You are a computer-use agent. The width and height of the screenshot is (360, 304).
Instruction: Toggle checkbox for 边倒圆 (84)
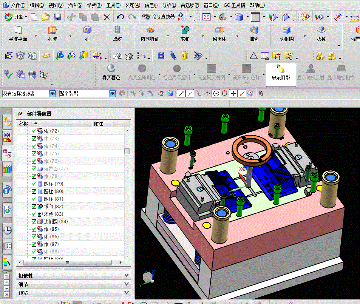tap(34, 222)
